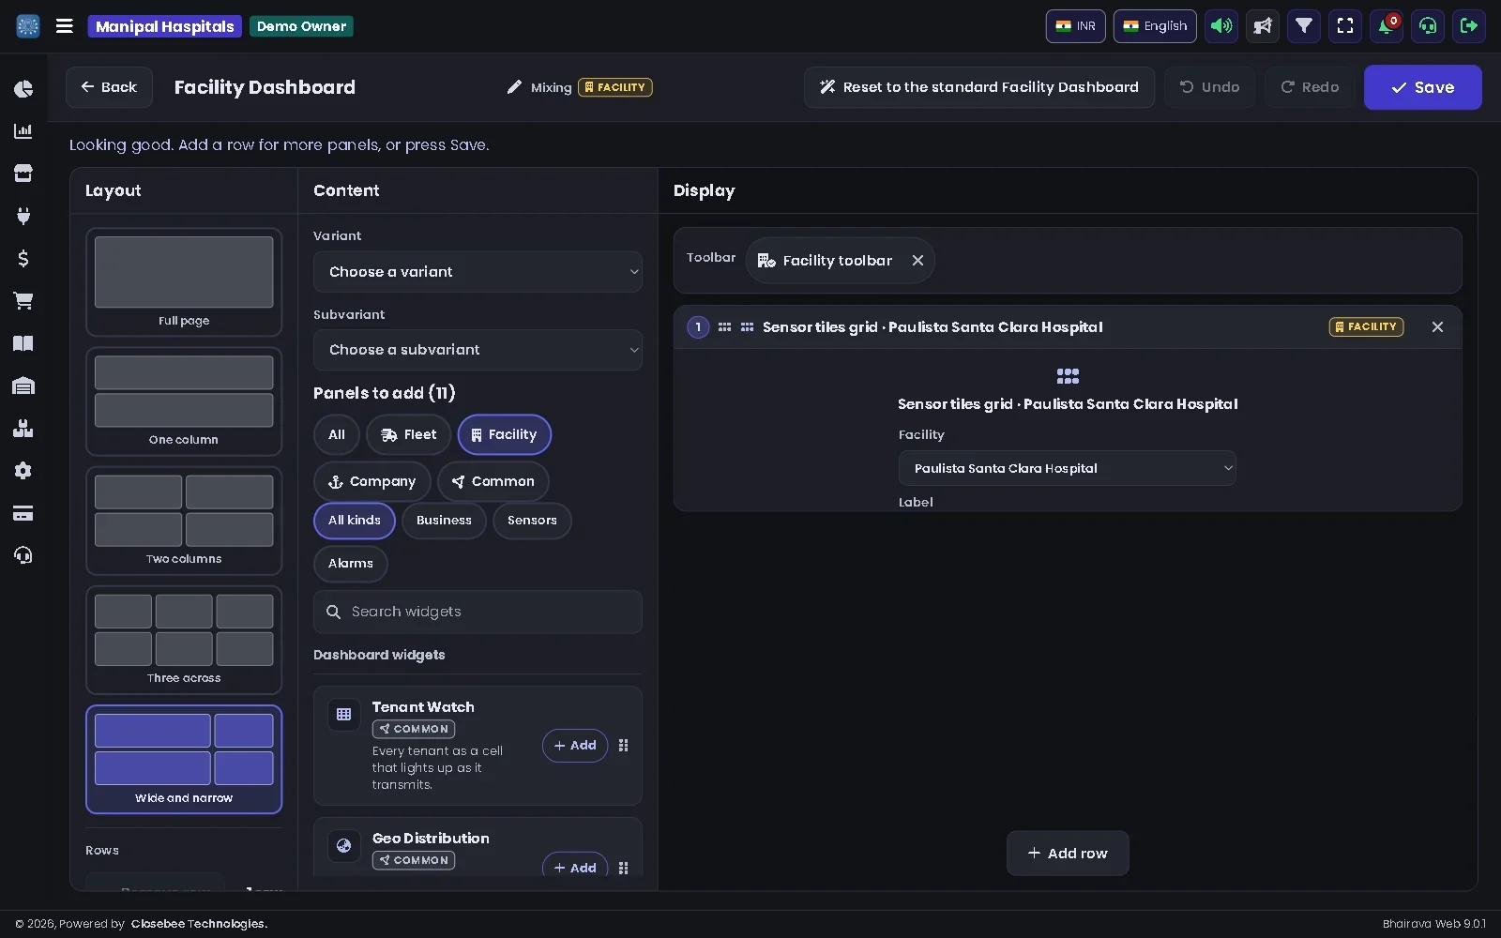Open the book sidebar icon
The height and width of the screenshot is (938, 1501).
pos(23,343)
